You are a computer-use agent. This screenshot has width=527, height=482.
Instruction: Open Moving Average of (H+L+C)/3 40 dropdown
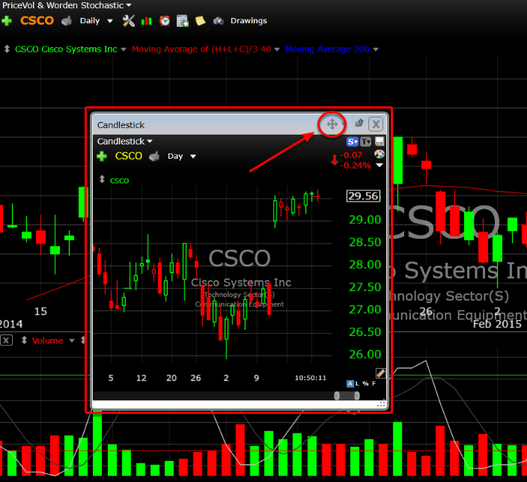point(277,49)
